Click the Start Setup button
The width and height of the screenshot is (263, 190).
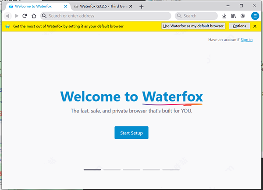coord(131,133)
